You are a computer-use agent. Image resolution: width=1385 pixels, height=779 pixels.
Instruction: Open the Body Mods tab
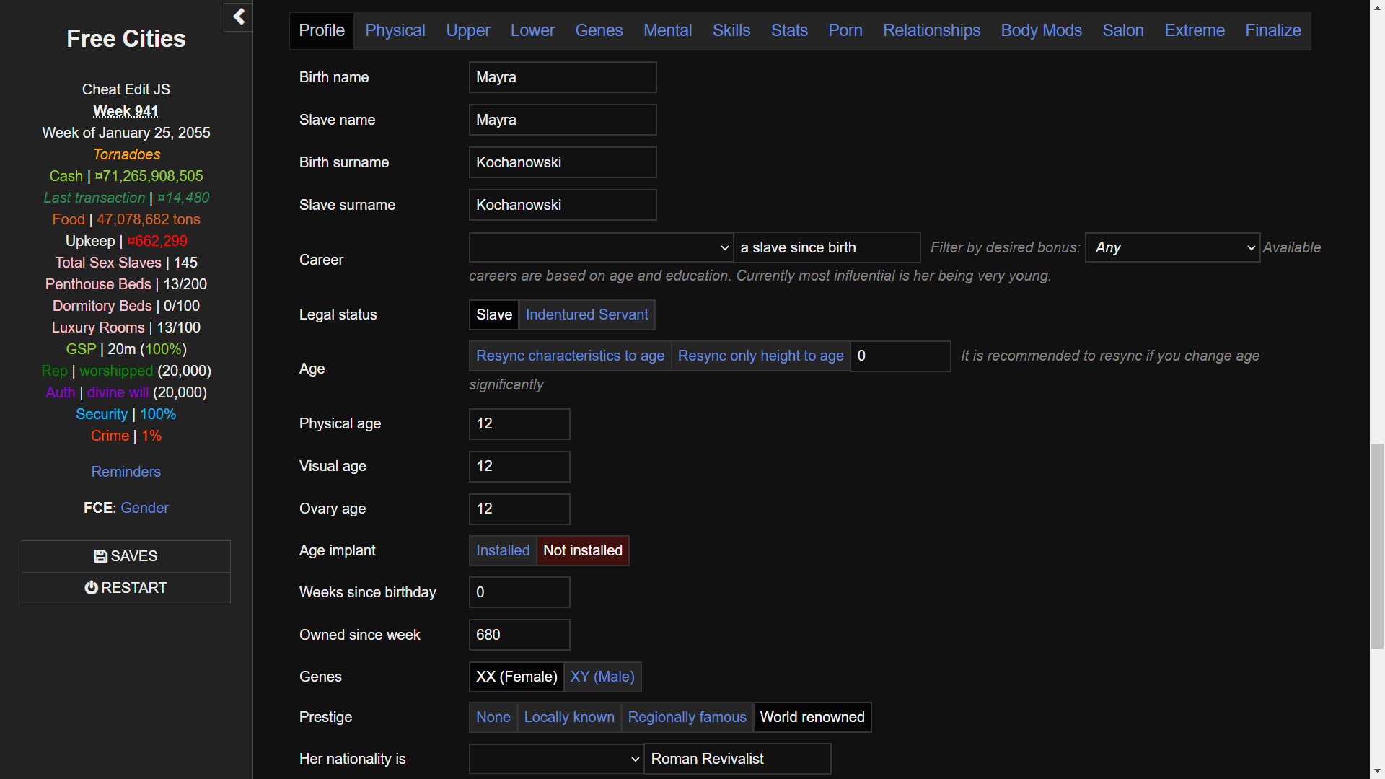point(1041,30)
